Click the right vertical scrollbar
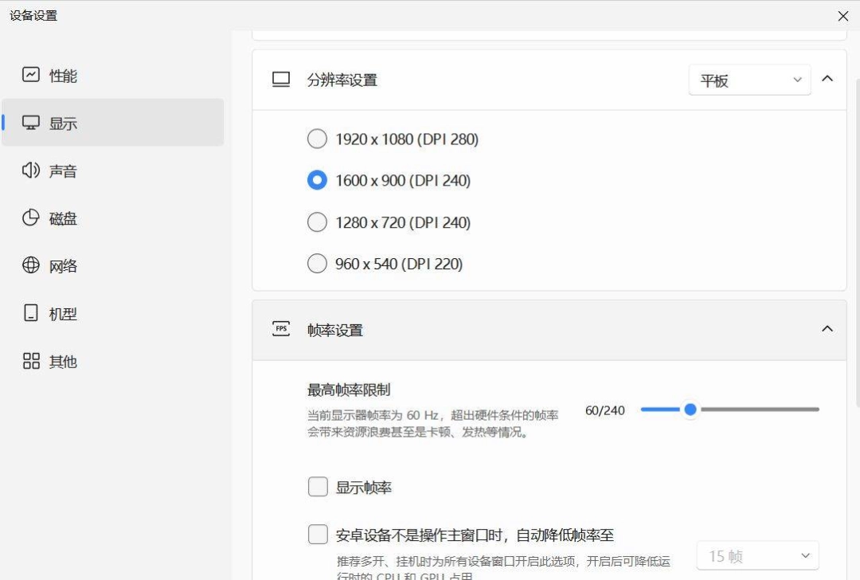Image resolution: width=860 pixels, height=580 pixels. (x=858, y=241)
